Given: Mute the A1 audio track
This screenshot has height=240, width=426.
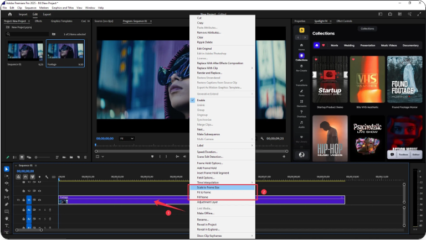Looking at the screenshot, I should 39,210.
